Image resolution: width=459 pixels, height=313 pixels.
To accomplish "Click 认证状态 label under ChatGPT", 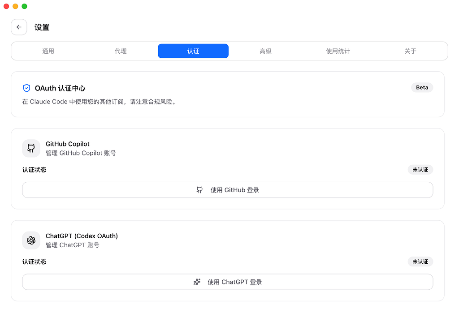I will tap(34, 262).
